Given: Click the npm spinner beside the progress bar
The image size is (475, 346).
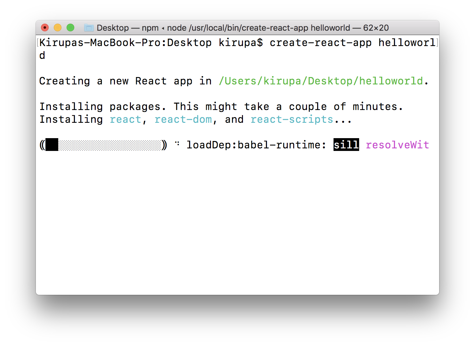Looking at the screenshot, I should coord(177,144).
